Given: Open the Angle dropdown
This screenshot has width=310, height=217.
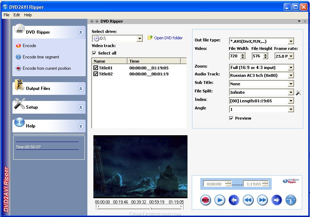Looking at the screenshot, I should 291,109.
